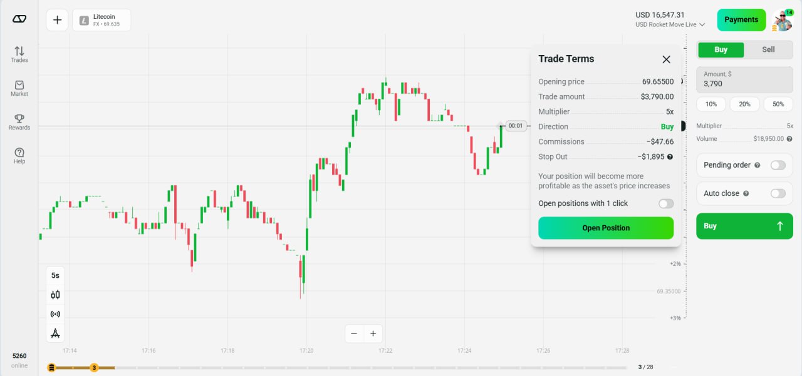Open the 5s timeframe selector
The width and height of the screenshot is (802, 376).
(x=55, y=275)
